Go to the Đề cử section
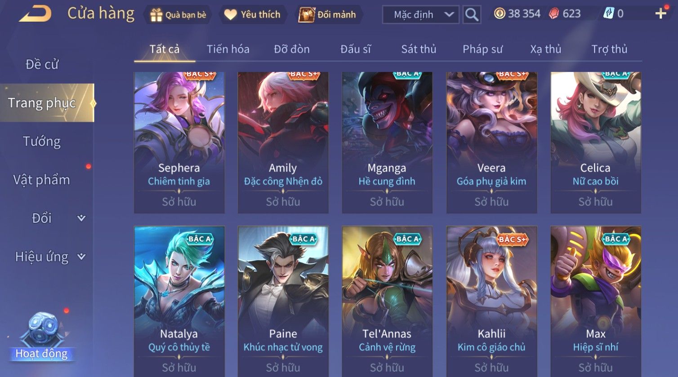This screenshot has width=678, height=377. pyautogui.click(x=42, y=64)
